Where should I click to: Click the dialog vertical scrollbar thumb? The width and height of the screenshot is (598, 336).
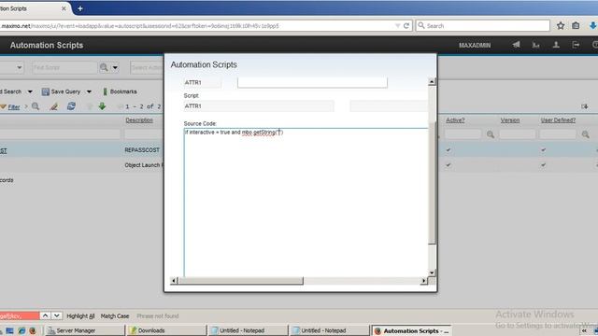coord(432,183)
